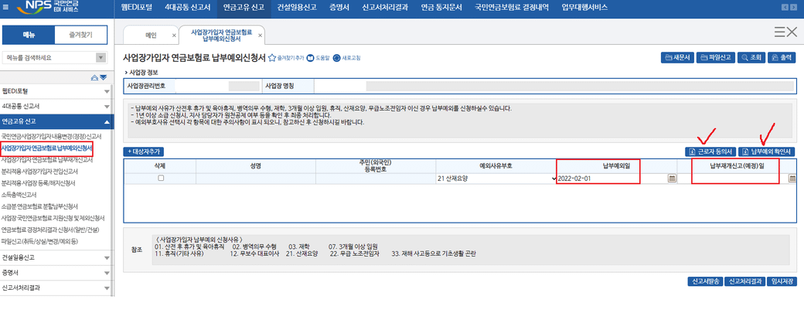Expand 4대공통 신고서 in sidebar
804x327 pixels.
(x=107, y=106)
